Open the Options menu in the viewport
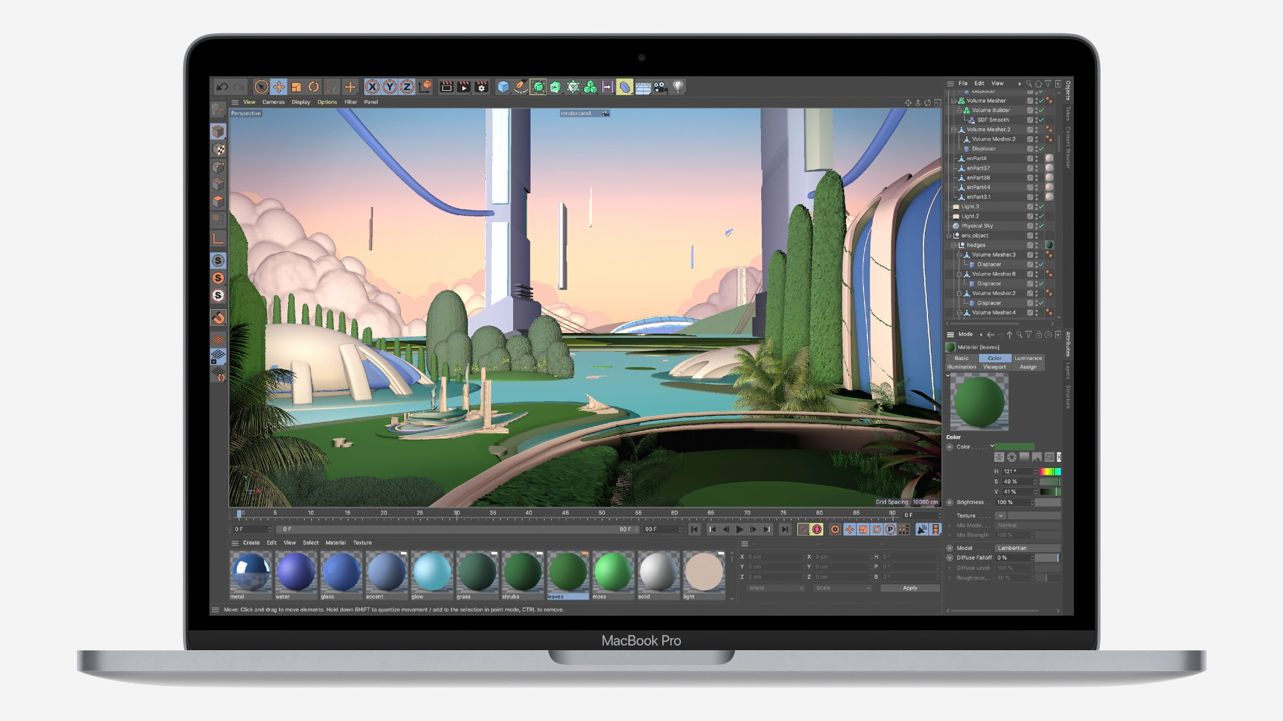 (x=327, y=102)
